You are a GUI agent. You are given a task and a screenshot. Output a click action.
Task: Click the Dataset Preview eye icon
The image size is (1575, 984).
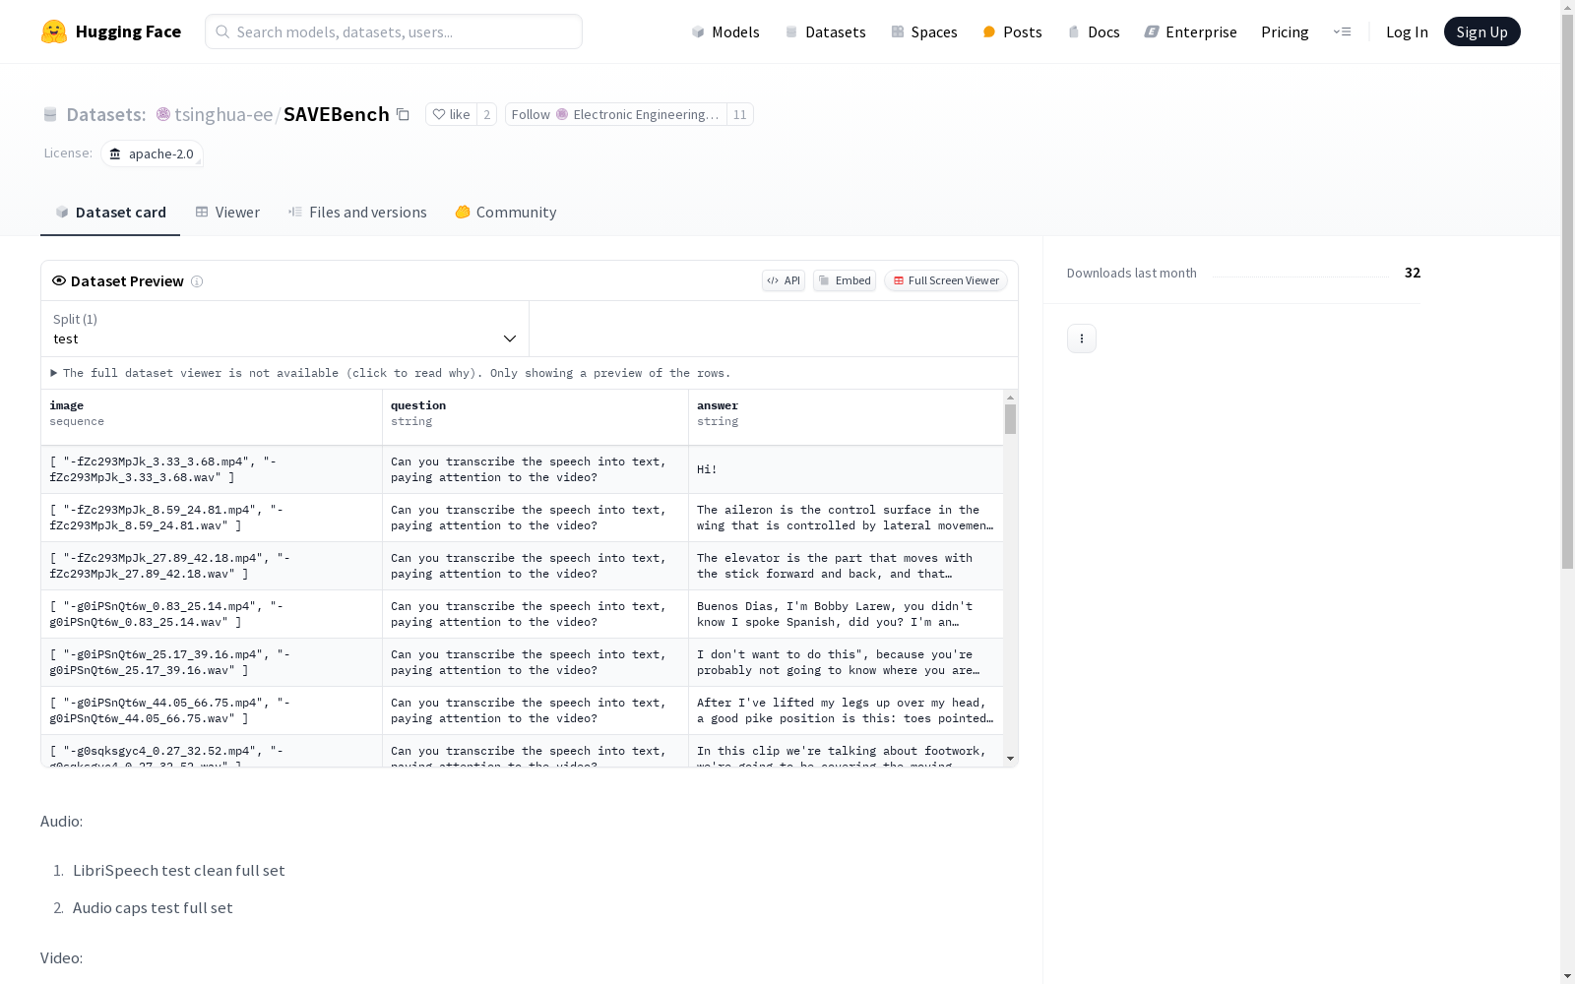coord(59,280)
